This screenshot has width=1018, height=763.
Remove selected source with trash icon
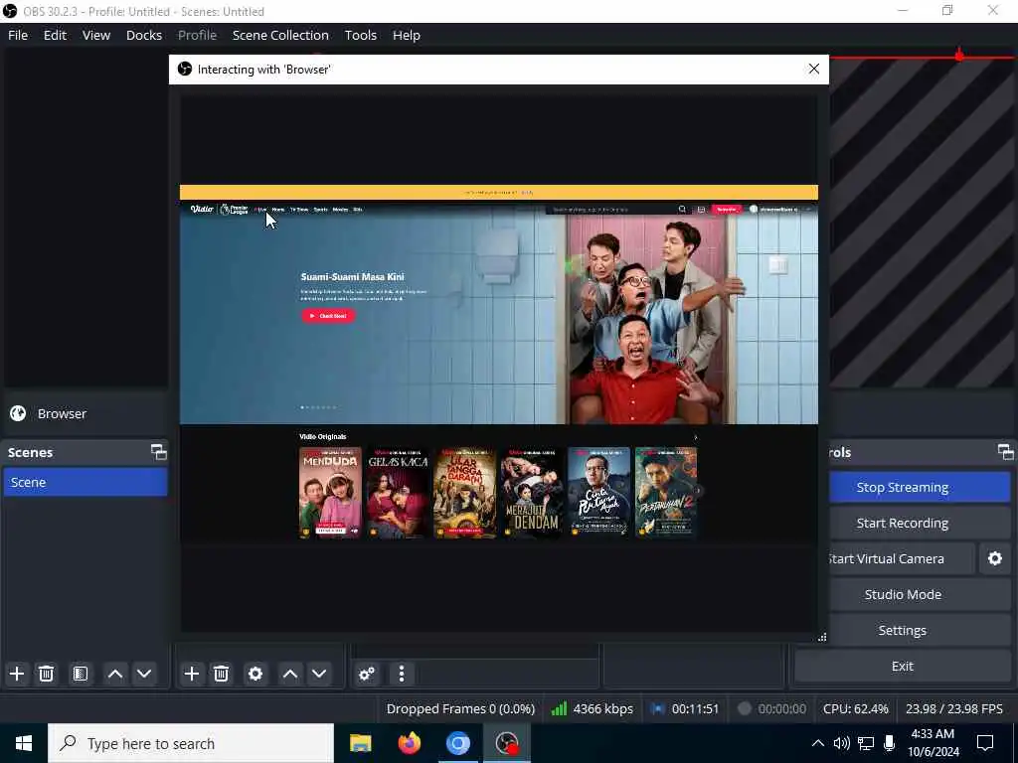pyautogui.click(x=221, y=674)
